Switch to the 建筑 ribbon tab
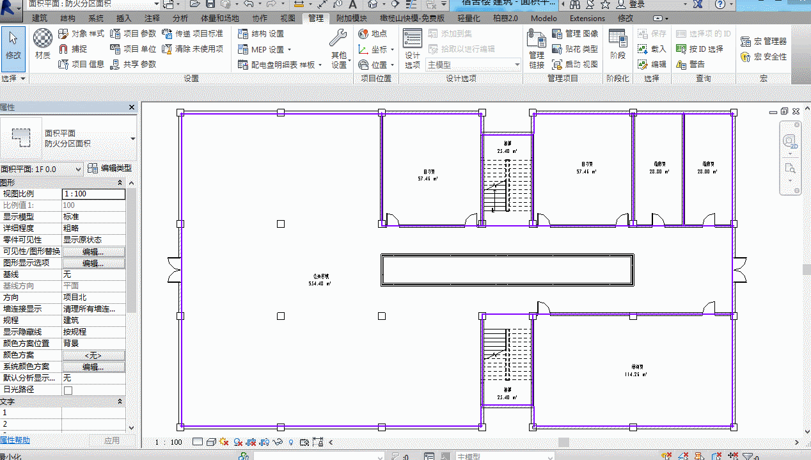The height and width of the screenshot is (460, 811). click(x=40, y=19)
